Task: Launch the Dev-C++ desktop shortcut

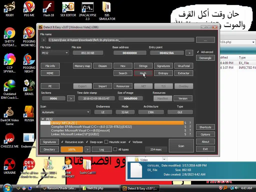Action: point(29,168)
